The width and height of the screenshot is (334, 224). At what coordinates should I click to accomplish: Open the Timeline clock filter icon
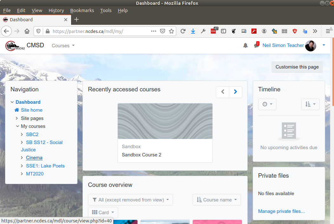[267, 104]
